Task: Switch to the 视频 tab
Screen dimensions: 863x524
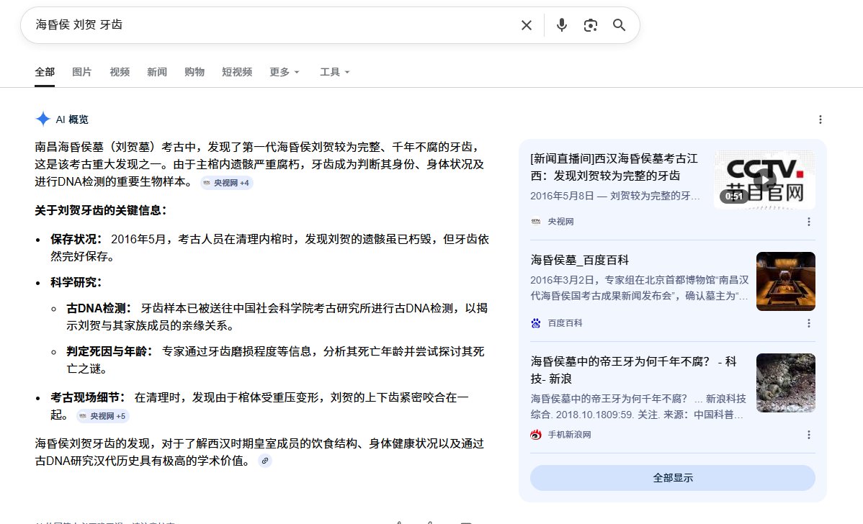Action: [x=120, y=72]
